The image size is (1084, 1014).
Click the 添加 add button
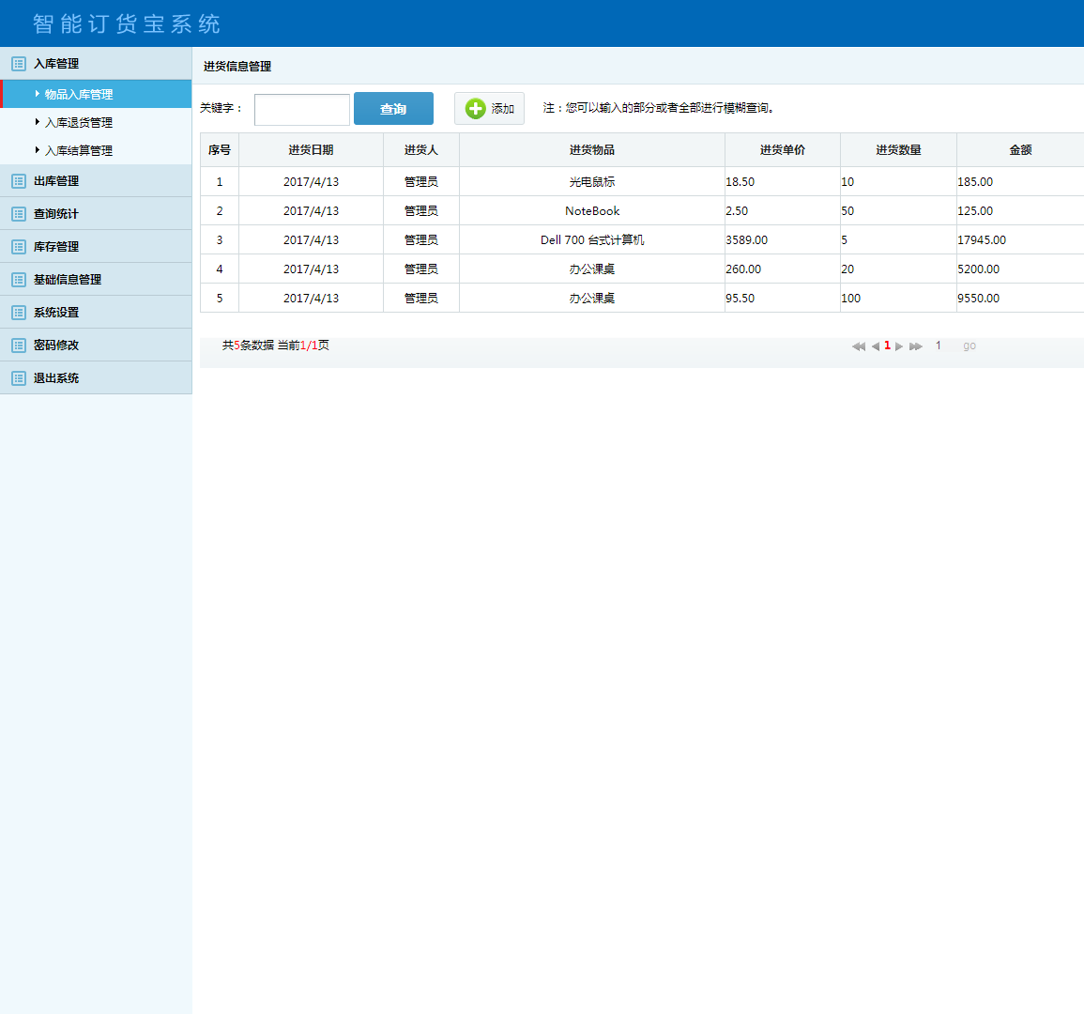coord(489,109)
